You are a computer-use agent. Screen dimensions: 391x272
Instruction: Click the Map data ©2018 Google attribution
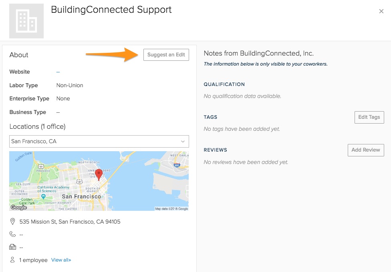[171, 208]
